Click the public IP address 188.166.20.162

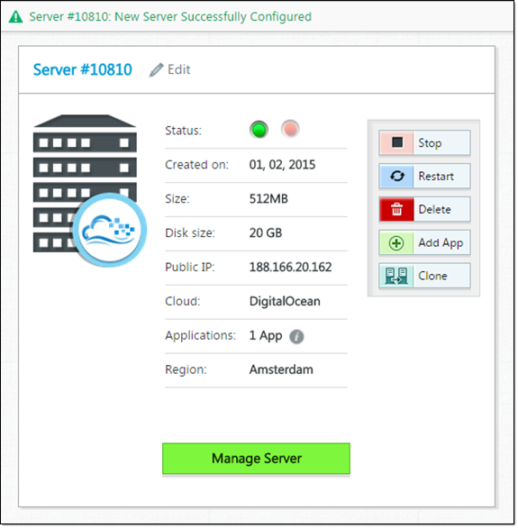click(291, 268)
